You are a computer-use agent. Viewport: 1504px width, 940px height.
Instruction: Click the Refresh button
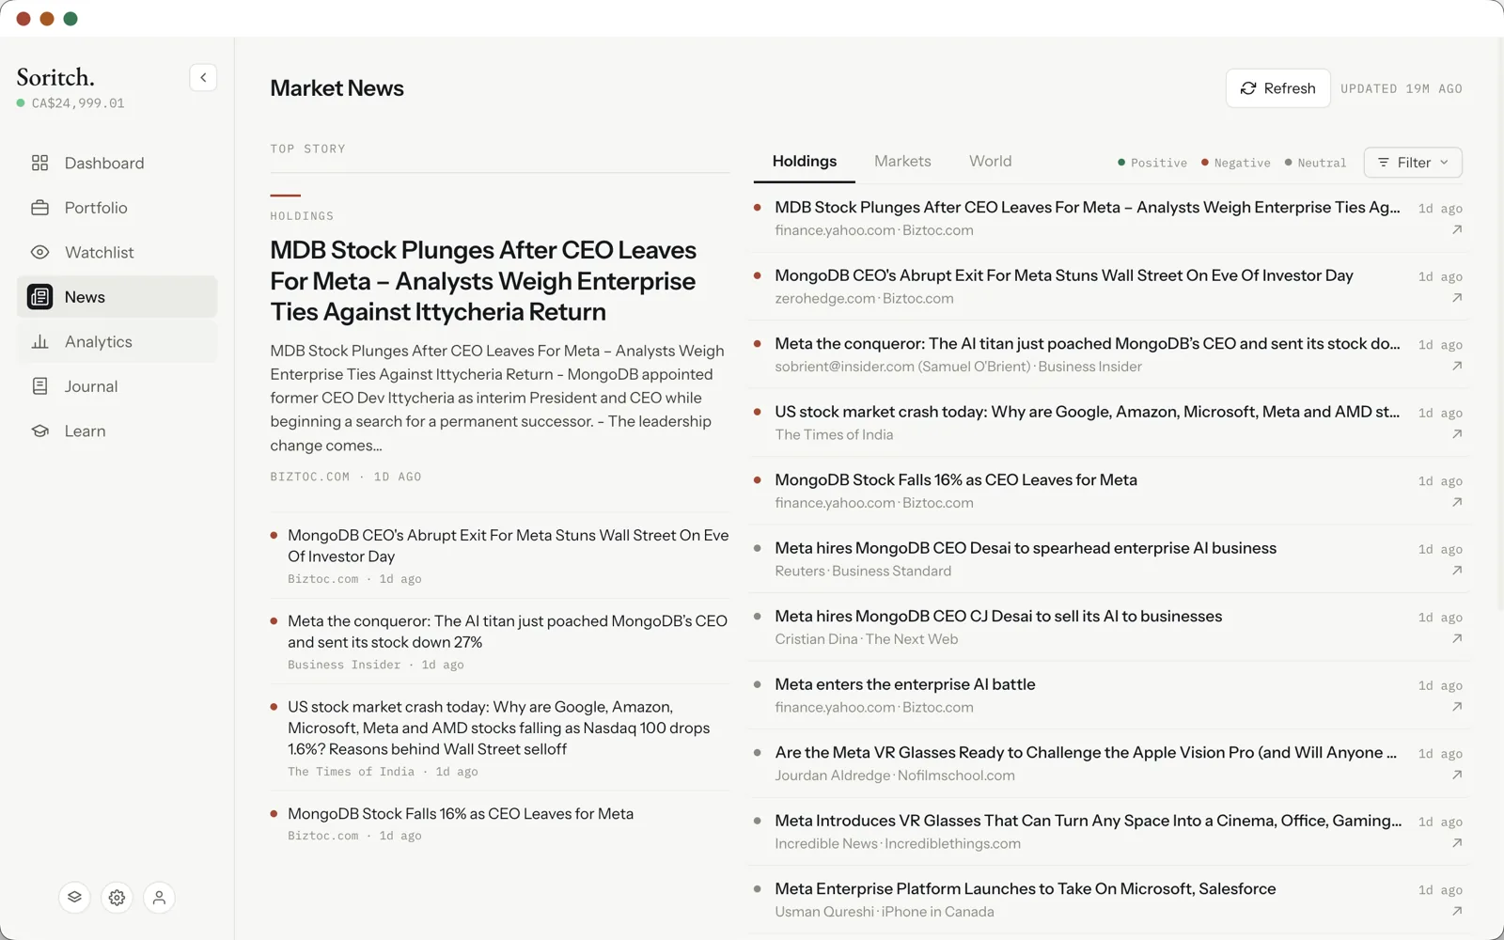(x=1277, y=88)
